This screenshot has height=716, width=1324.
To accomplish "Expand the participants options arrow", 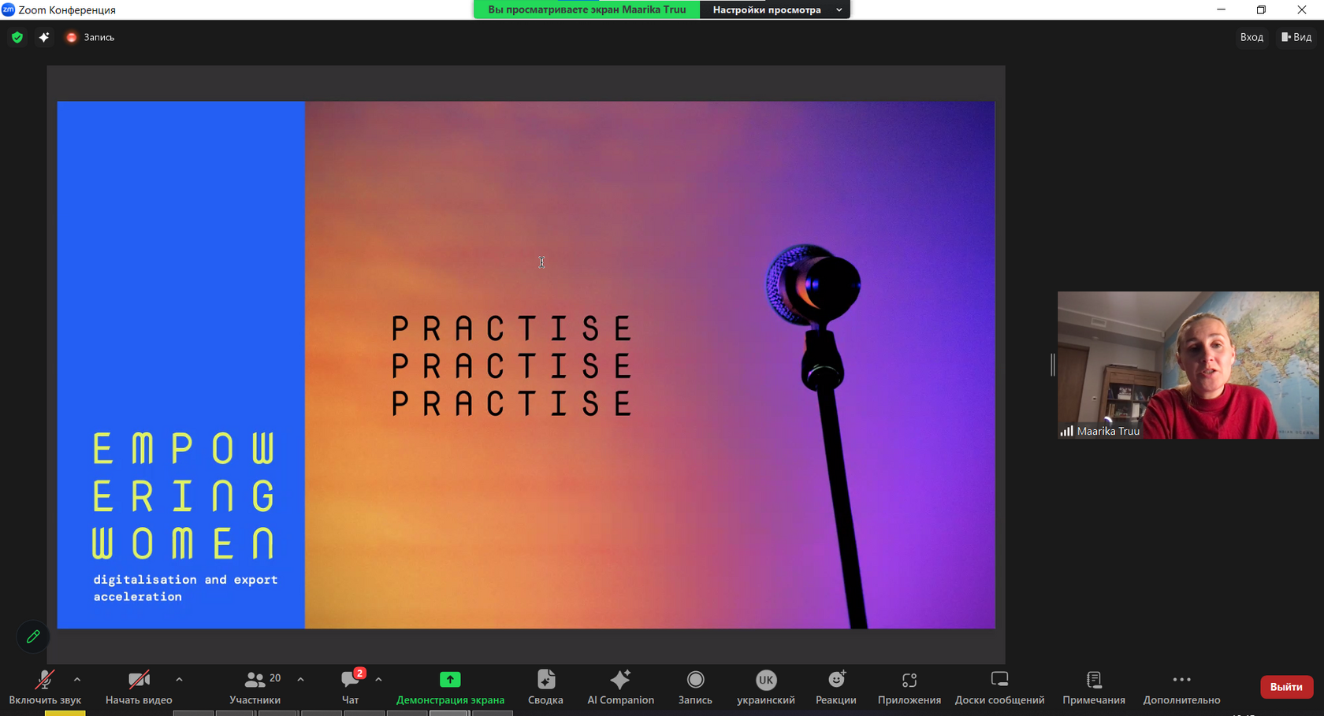I will point(300,679).
